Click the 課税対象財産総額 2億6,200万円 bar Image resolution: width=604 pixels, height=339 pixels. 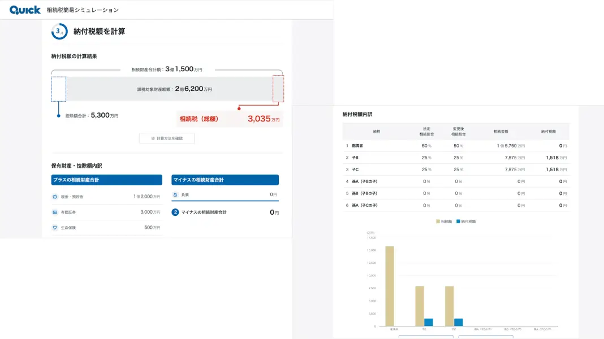[170, 89]
